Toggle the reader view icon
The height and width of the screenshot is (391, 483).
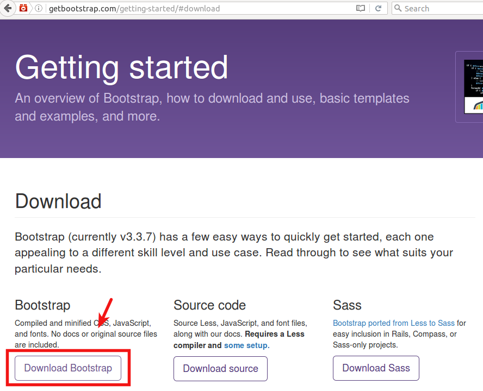(361, 8)
